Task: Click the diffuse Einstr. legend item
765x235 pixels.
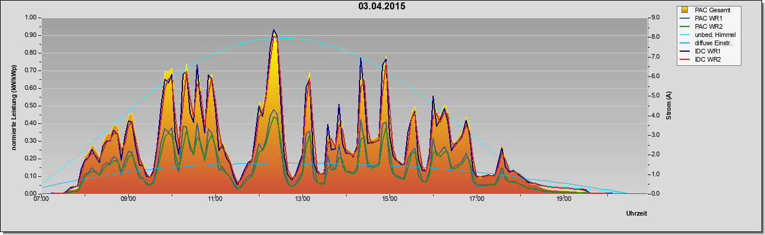Action: [709, 43]
